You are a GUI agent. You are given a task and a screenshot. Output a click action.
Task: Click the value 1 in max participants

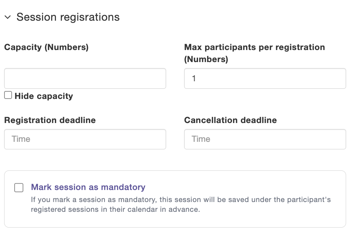tap(194, 79)
